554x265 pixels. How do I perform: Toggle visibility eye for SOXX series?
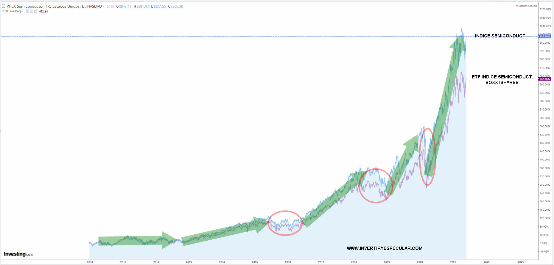27,11
